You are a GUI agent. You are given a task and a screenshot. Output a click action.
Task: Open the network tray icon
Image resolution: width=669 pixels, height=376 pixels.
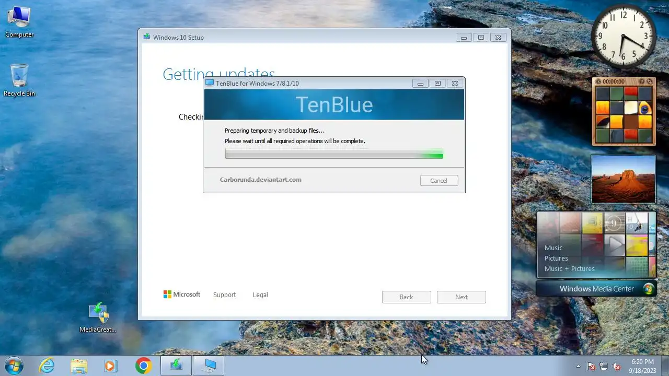tap(604, 366)
